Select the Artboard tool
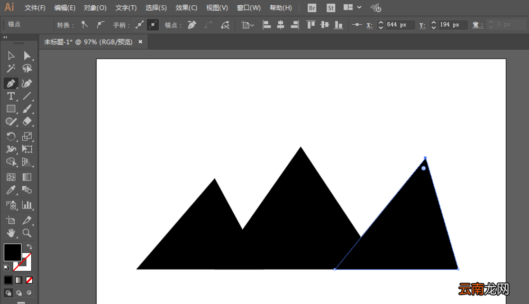 (11, 221)
